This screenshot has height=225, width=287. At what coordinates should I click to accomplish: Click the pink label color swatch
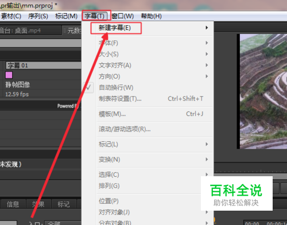point(9,75)
